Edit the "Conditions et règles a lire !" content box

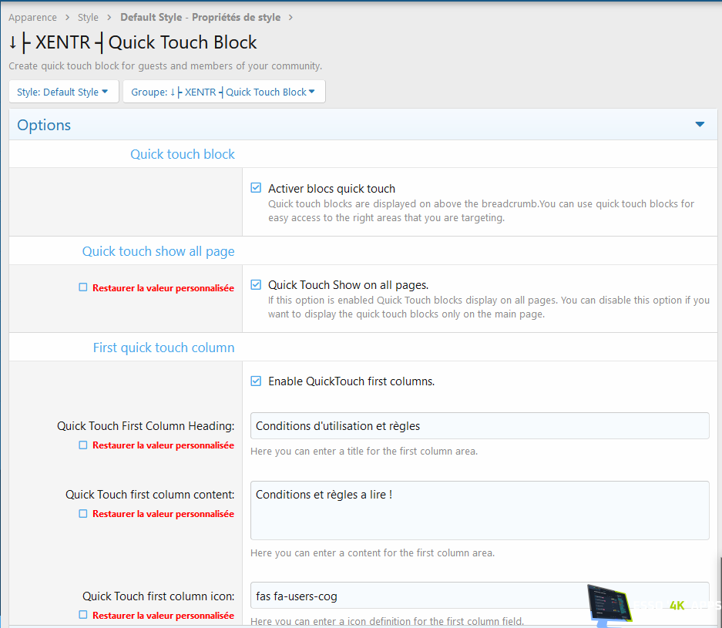[x=479, y=510]
